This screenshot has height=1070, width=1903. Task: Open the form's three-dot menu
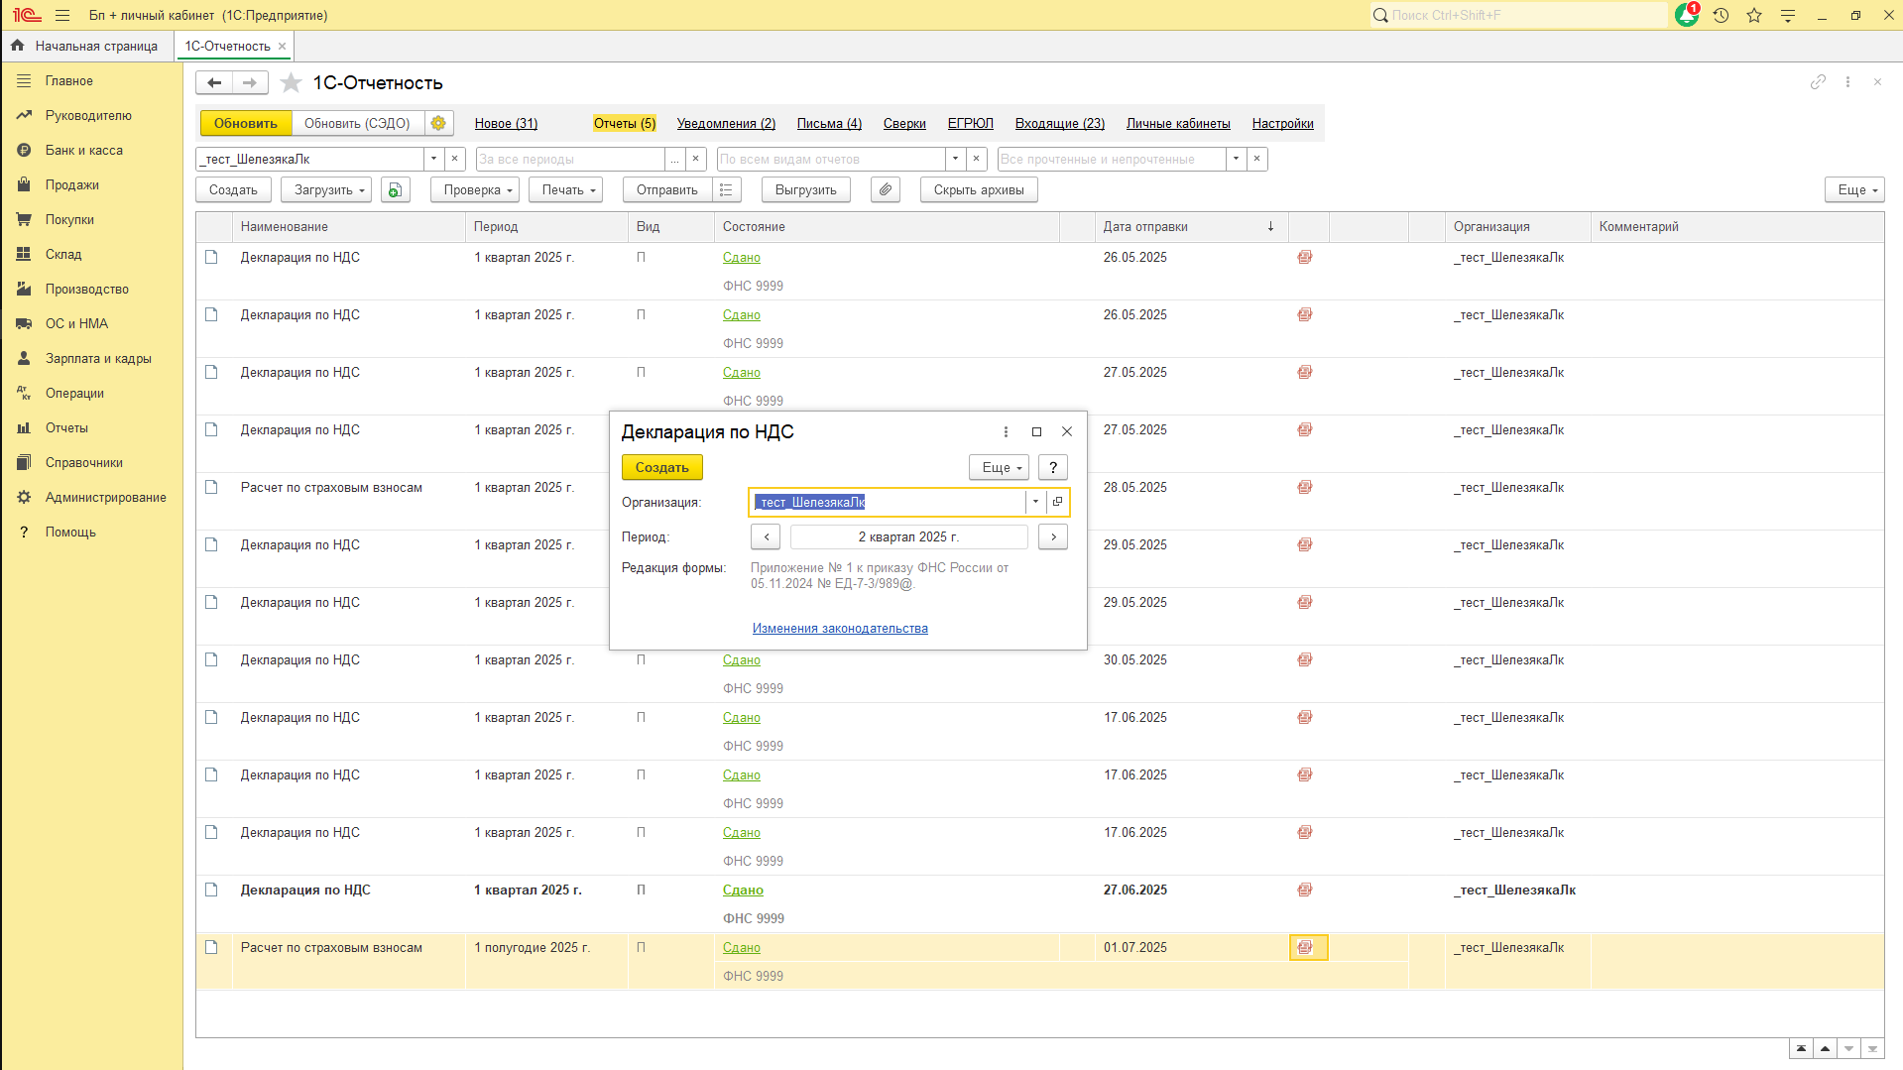[1847, 82]
